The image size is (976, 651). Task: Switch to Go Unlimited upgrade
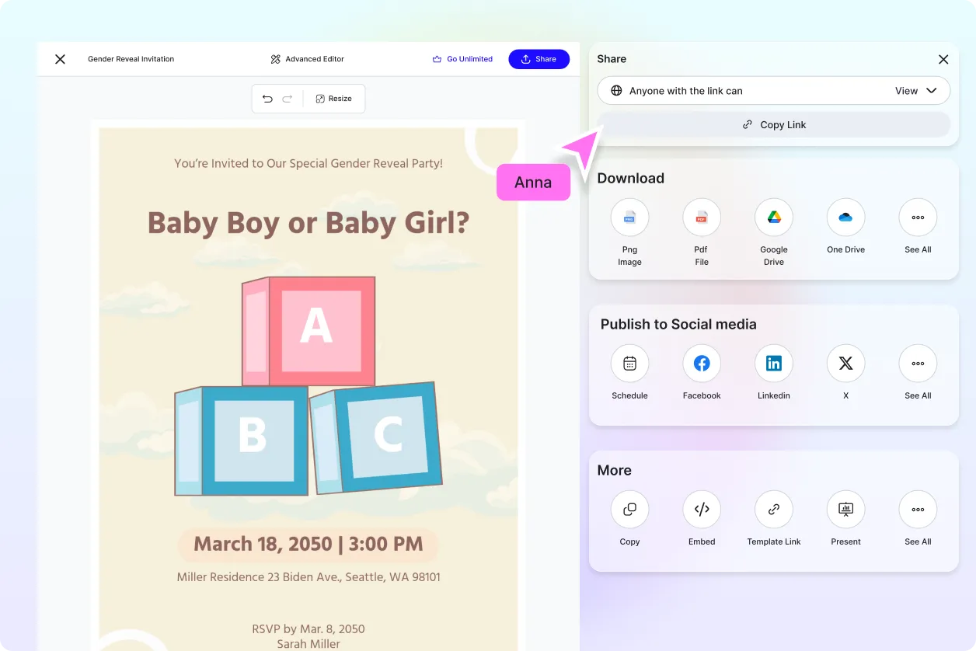pyautogui.click(x=462, y=58)
